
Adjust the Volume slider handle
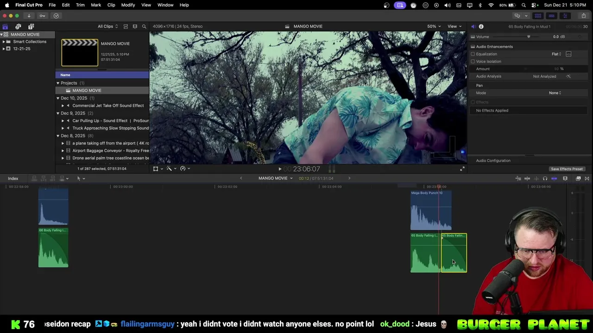[x=529, y=37]
